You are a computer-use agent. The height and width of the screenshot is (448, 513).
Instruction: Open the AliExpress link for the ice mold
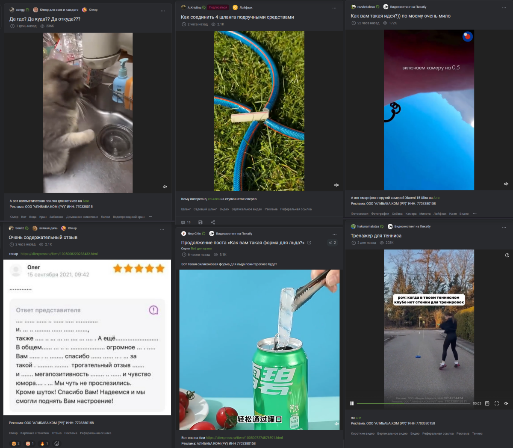244,438
